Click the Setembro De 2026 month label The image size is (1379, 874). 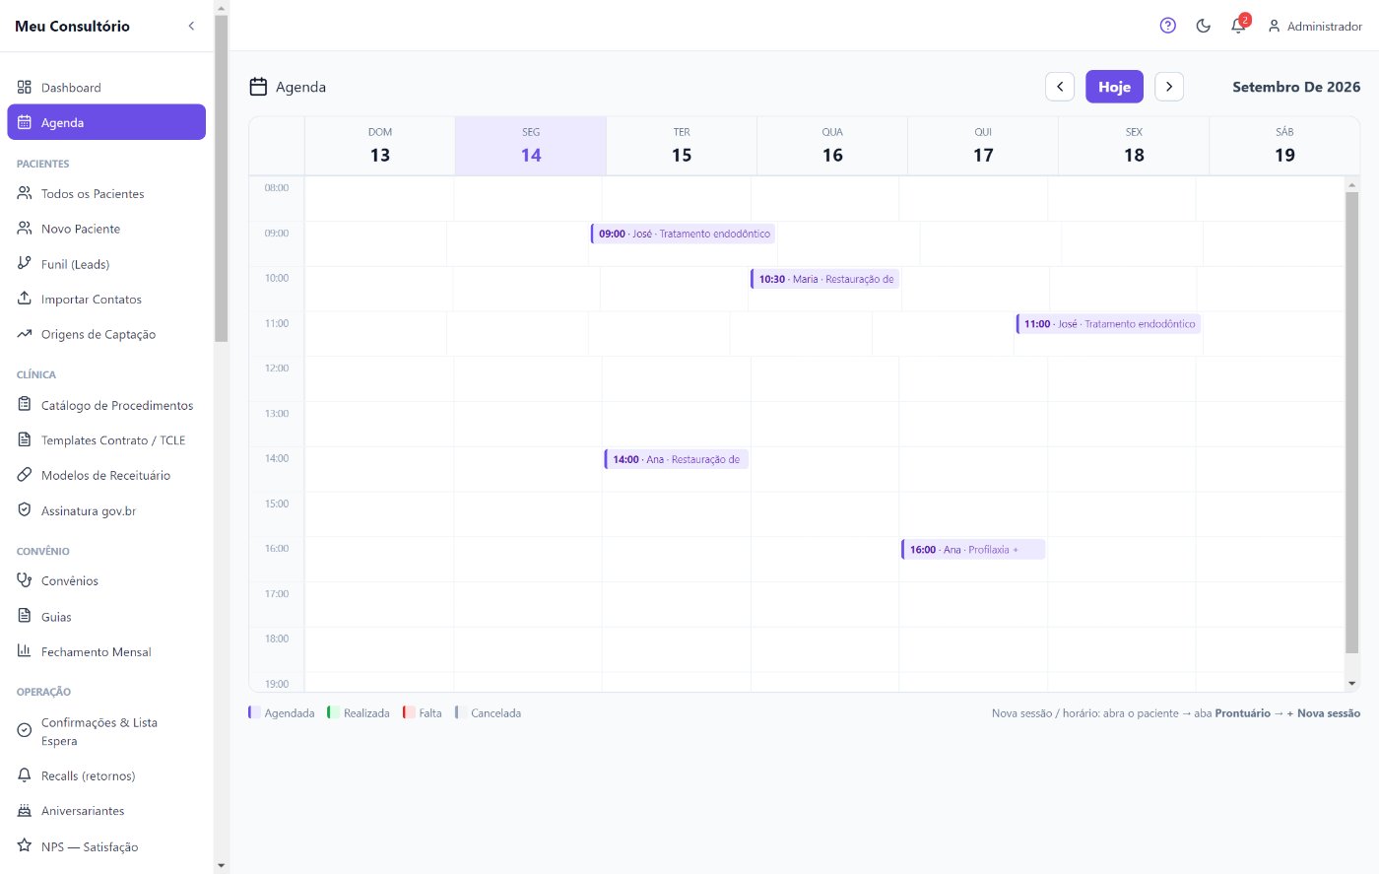pyautogui.click(x=1296, y=87)
